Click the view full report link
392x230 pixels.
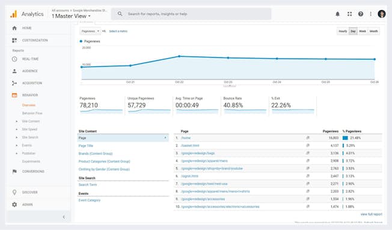coord(371,214)
